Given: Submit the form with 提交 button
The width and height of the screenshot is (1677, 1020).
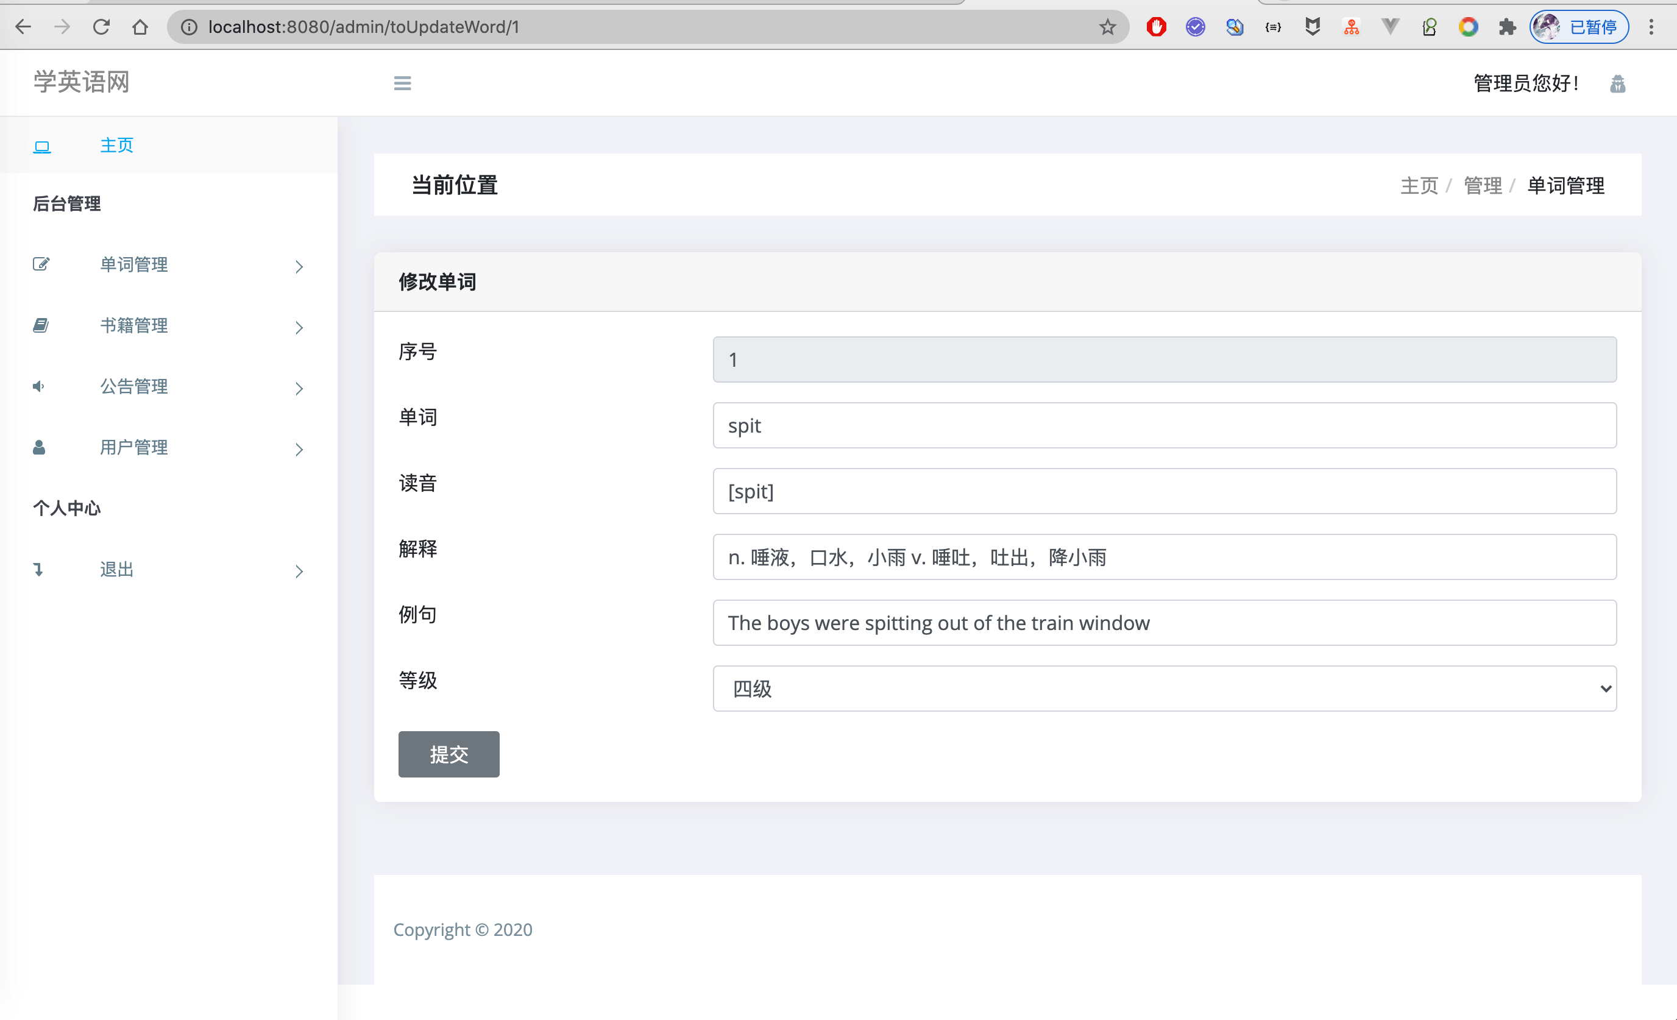Looking at the screenshot, I should tap(448, 754).
